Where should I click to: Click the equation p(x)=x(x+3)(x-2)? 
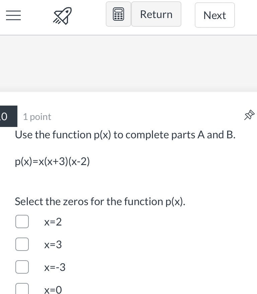(x=52, y=161)
